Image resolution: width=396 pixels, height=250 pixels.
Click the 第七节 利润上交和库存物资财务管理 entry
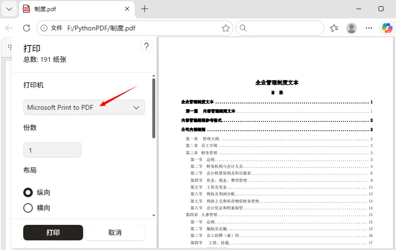coord(281,201)
